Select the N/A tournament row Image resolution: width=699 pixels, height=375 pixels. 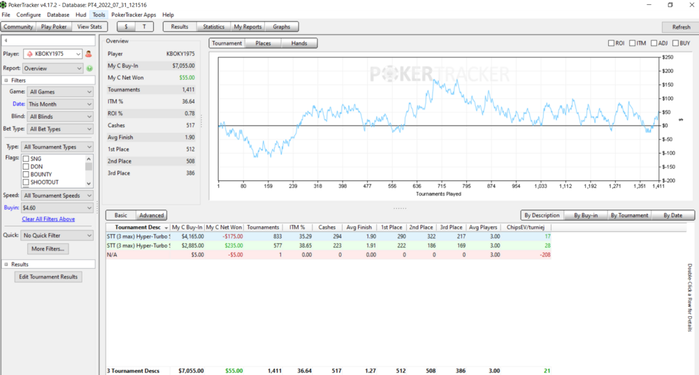[329, 255]
